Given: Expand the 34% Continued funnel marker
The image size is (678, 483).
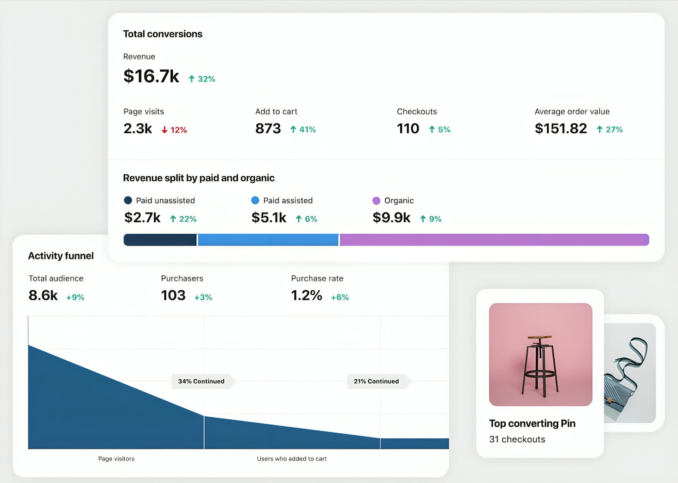Looking at the screenshot, I should 202,381.
